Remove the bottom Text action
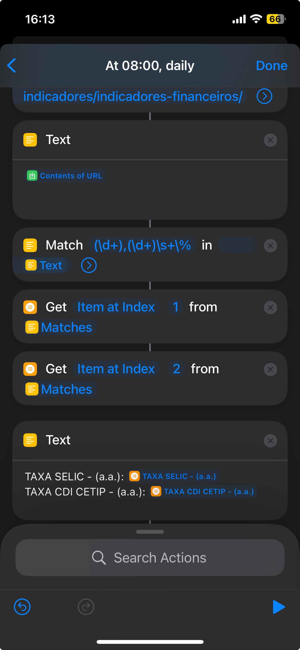Screen dimensions: 300x650 pos(270,441)
